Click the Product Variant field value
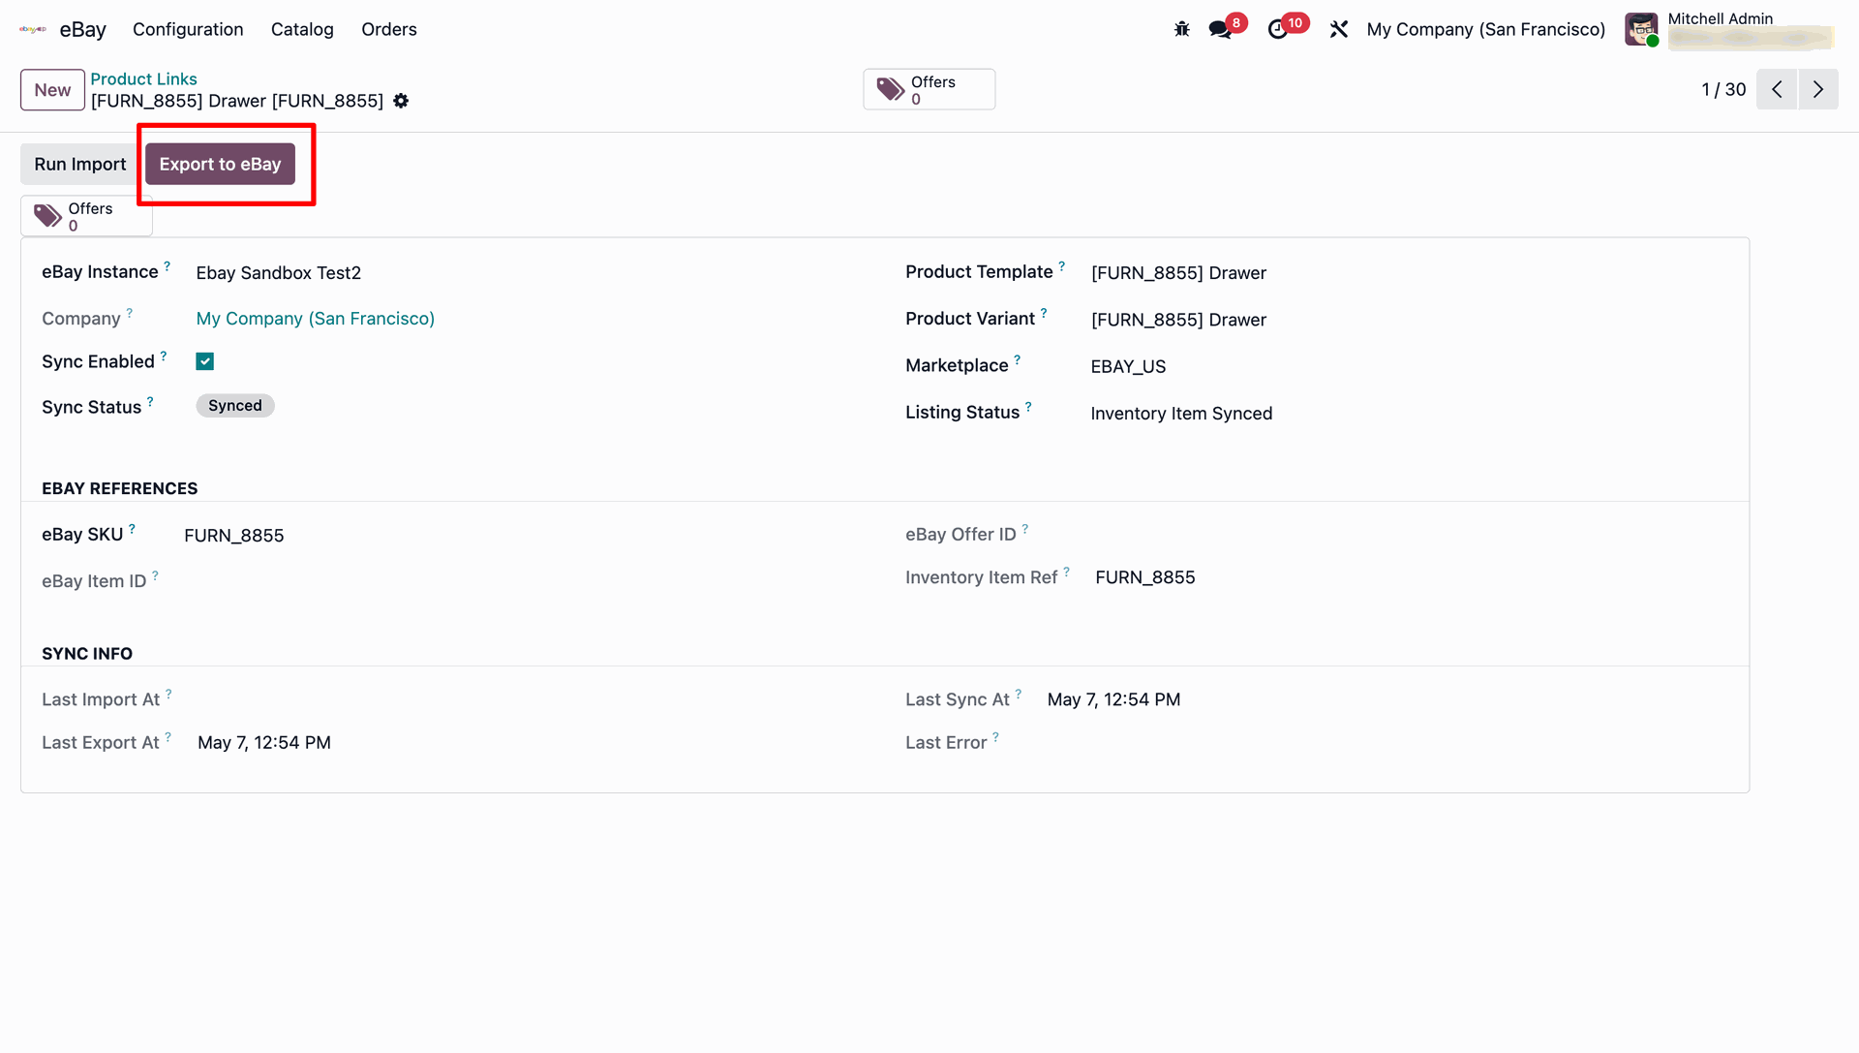The height and width of the screenshot is (1053, 1859). click(1178, 320)
